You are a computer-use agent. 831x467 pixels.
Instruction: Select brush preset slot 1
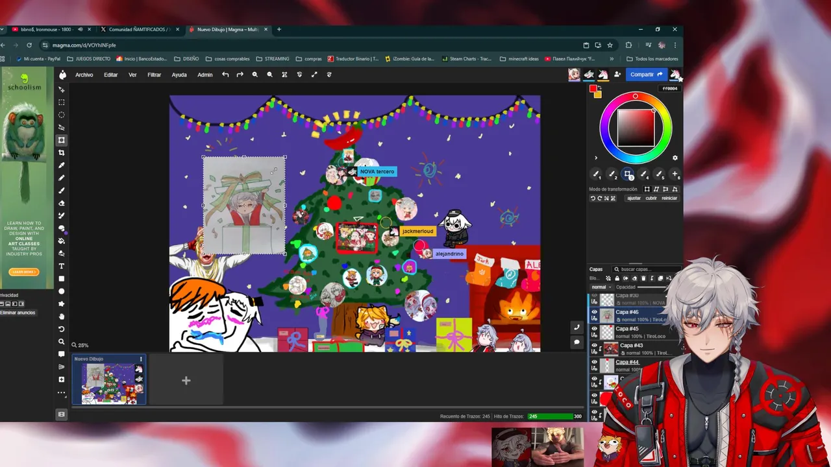tap(596, 174)
